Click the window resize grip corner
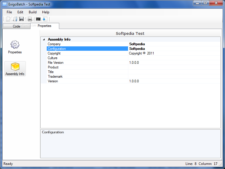Image resolution: width=225 pixels, height=169 pixels. 221,165
